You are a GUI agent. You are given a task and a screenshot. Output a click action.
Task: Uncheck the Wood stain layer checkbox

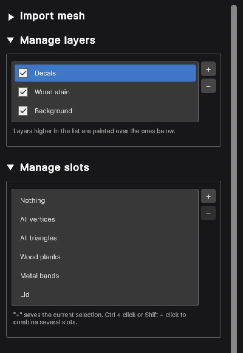click(x=23, y=92)
